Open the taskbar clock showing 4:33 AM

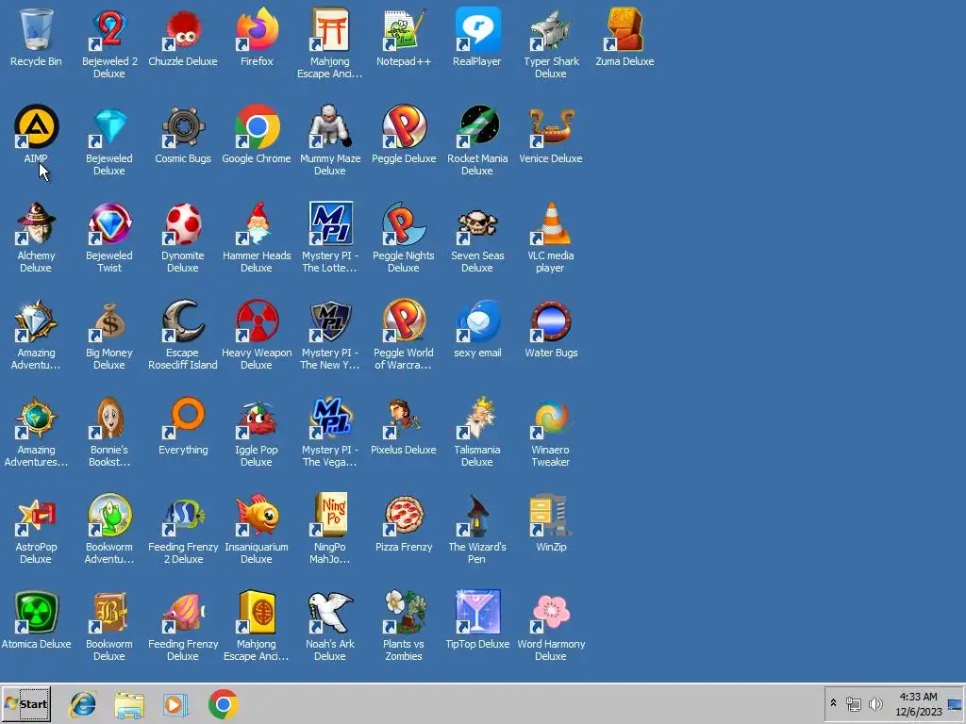(919, 703)
